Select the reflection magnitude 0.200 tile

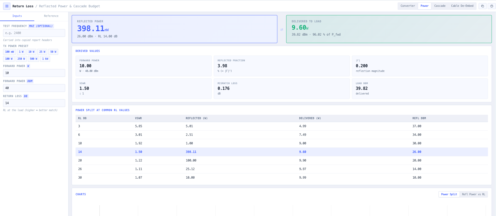coord(420,66)
